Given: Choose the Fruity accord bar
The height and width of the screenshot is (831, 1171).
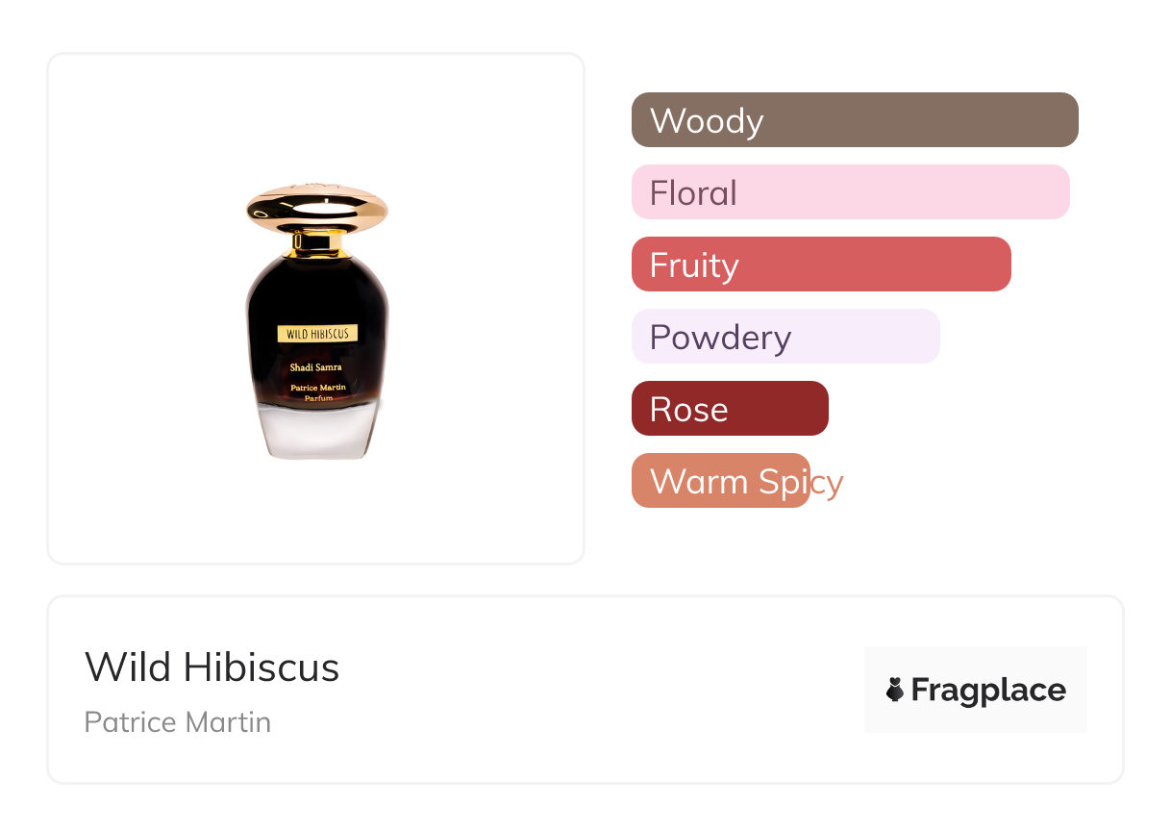Looking at the screenshot, I should 821,264.
